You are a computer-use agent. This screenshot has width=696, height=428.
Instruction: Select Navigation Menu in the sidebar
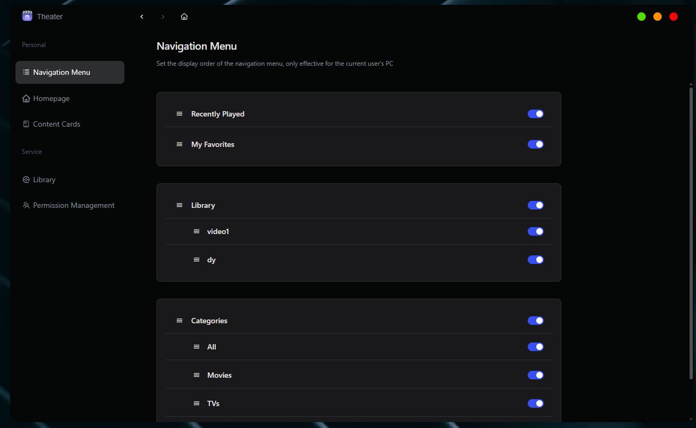click(x=70, y=72)
